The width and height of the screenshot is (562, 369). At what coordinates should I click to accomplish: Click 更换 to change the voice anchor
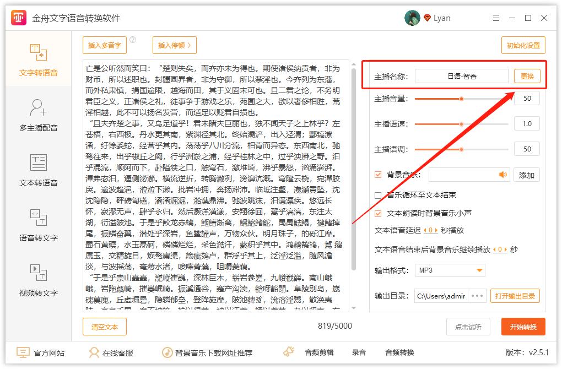point(527,75)
